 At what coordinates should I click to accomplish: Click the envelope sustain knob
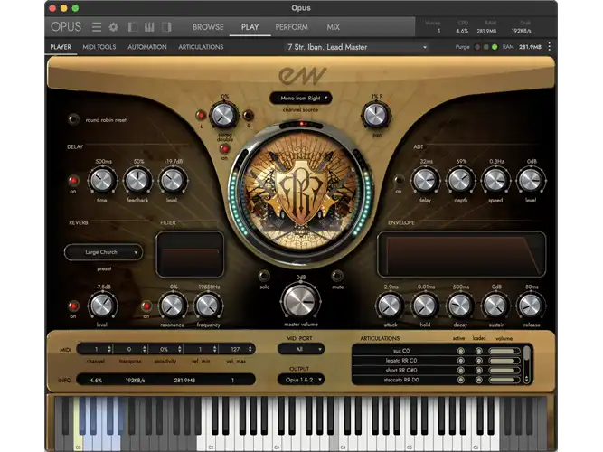pos(495,306)
